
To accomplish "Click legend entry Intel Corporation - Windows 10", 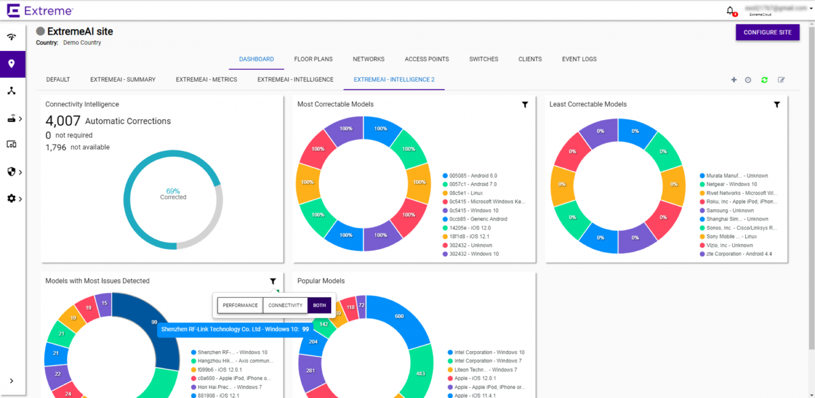I will coord(486,352).
